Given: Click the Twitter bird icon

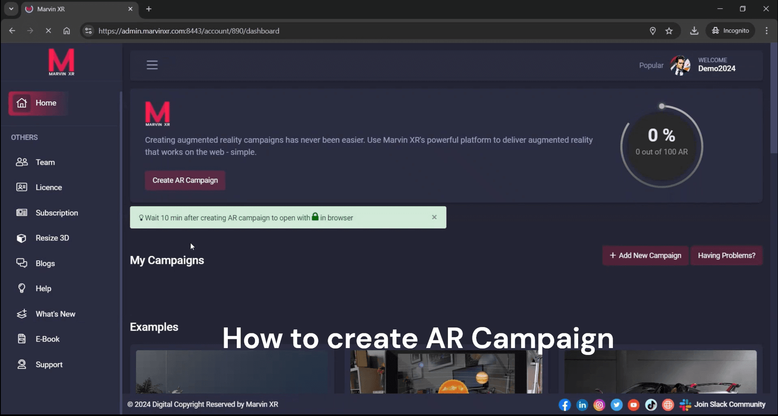Looking at the screenshot, I should click(616, 405).
